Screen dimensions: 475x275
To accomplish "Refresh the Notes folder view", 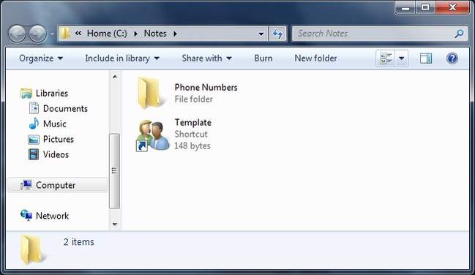I will point(278,34).
